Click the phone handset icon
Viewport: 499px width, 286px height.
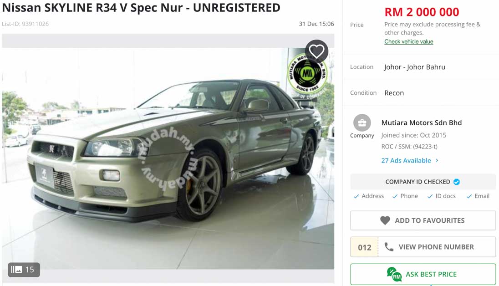(389, 247)
